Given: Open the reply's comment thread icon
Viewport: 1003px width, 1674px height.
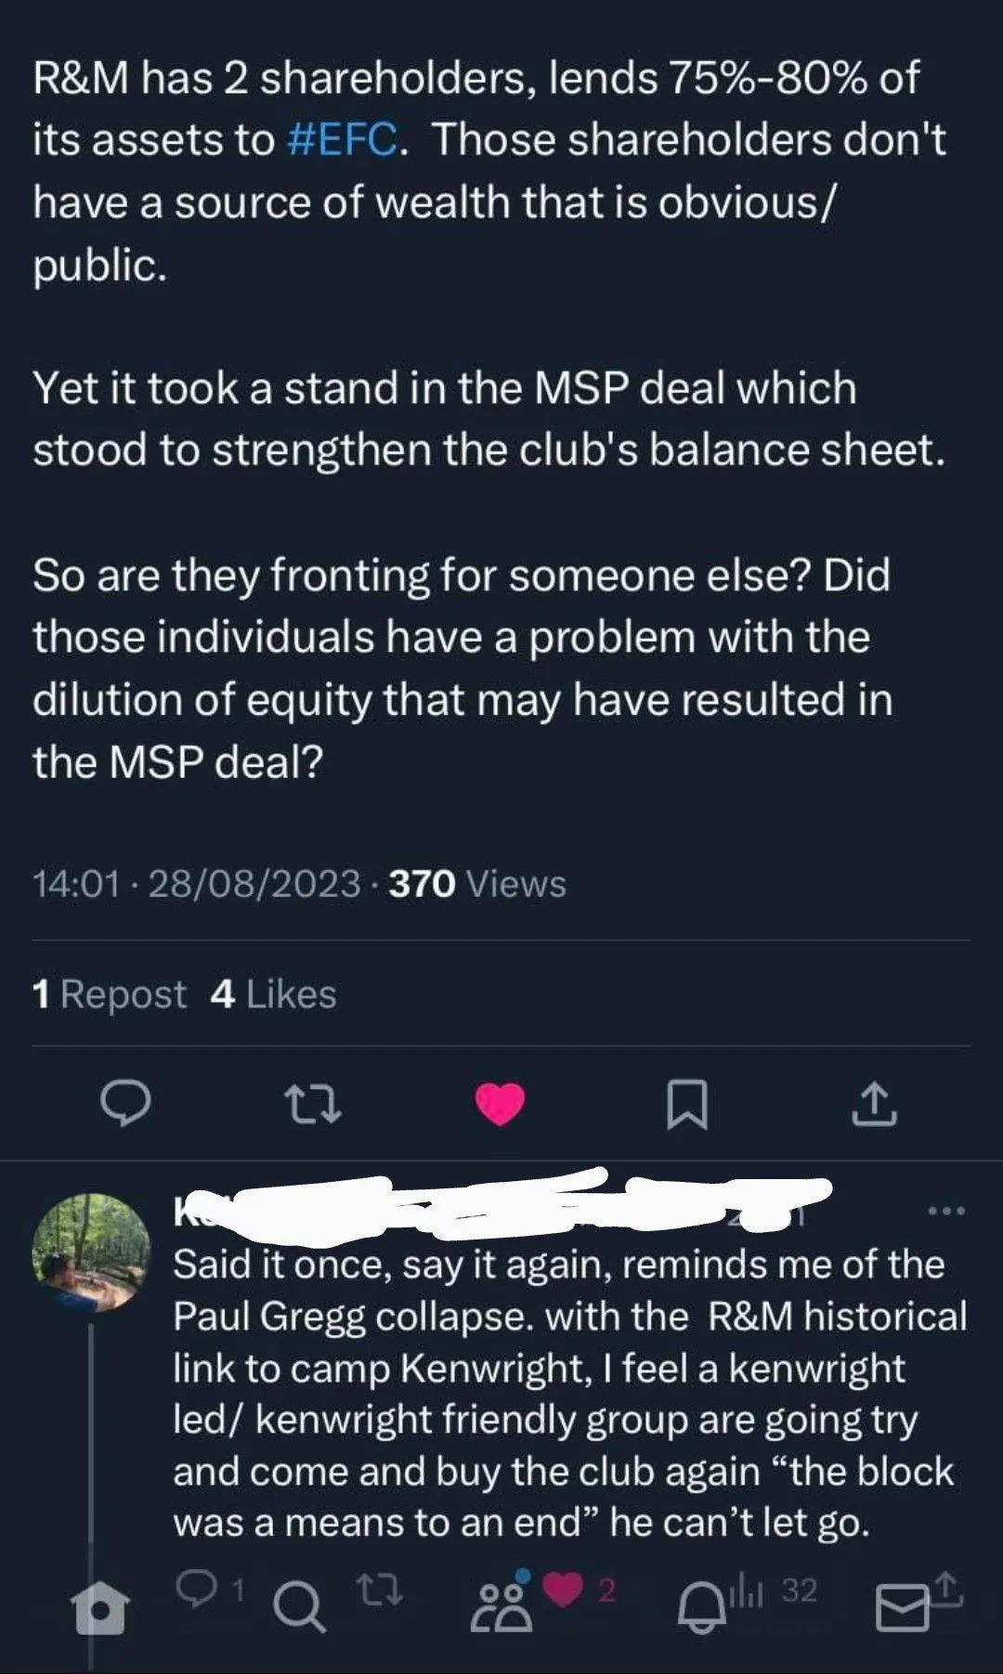Looking at the screenshot, I should (x=195, y=1590).
